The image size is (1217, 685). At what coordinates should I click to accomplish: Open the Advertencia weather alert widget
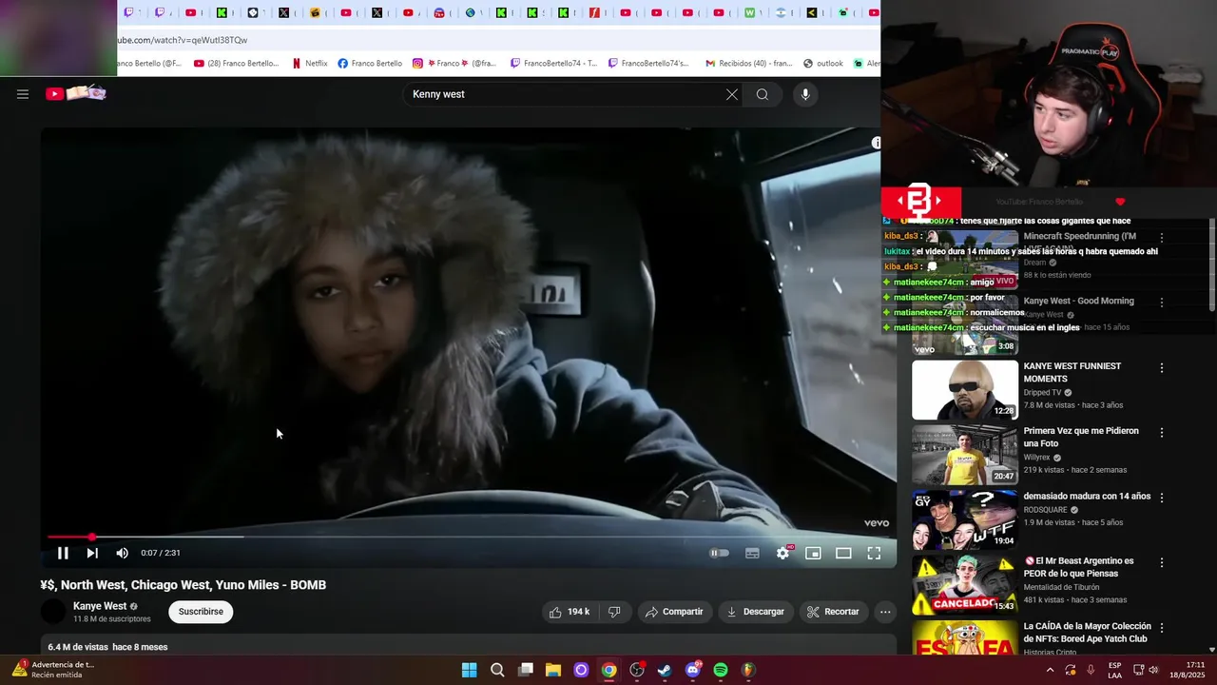tap(53, 670)
